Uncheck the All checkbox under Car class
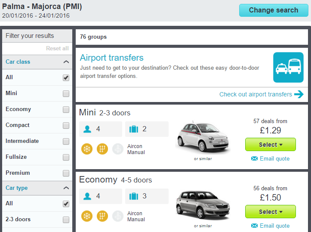 click(x=66, y=77)
